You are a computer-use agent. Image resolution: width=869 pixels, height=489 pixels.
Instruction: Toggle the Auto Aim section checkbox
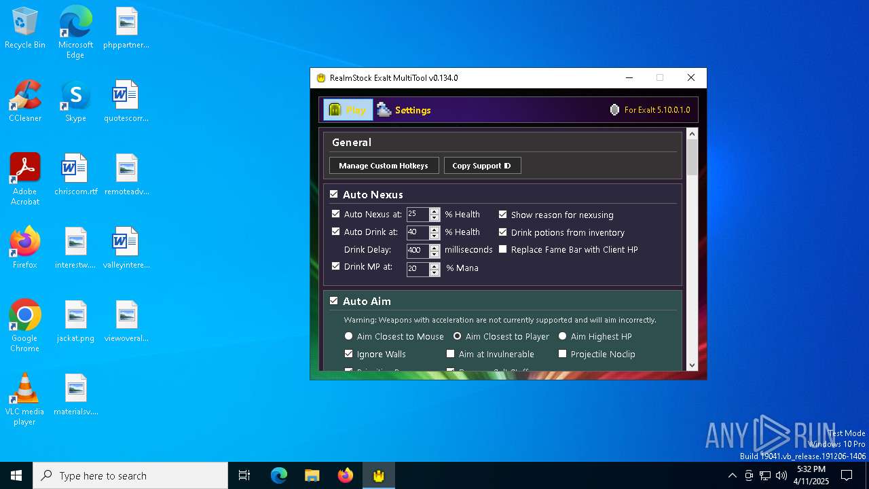click(x=334, y=301)
